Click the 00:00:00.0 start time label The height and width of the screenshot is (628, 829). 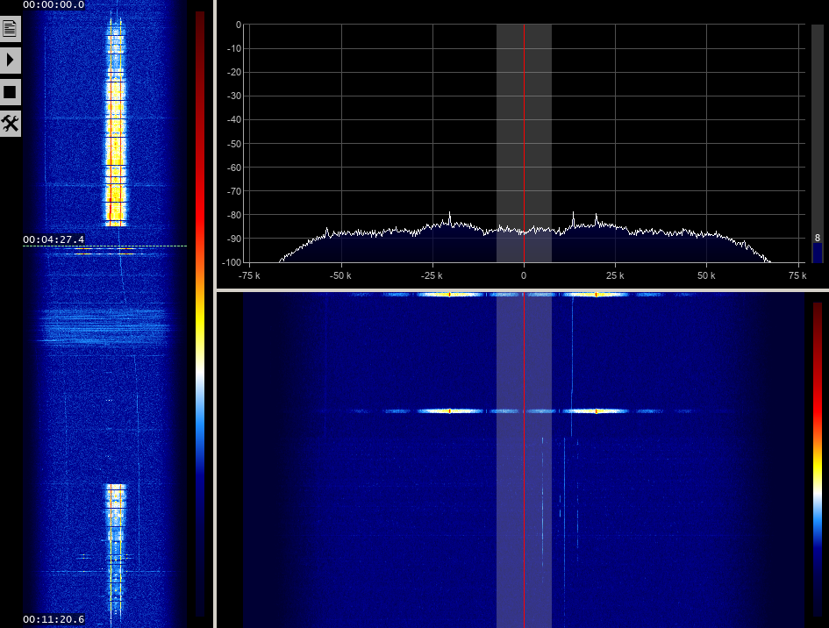[x=54, y=4]
